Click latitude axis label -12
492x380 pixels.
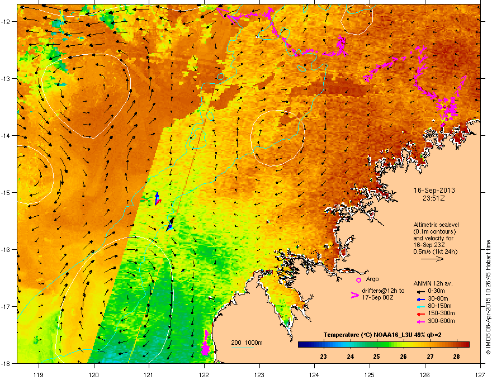click(x=6, y=22)
